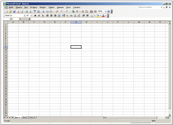Run the spelling check icon
Viewport: 173px width, 125px height.
click(35, 11)
